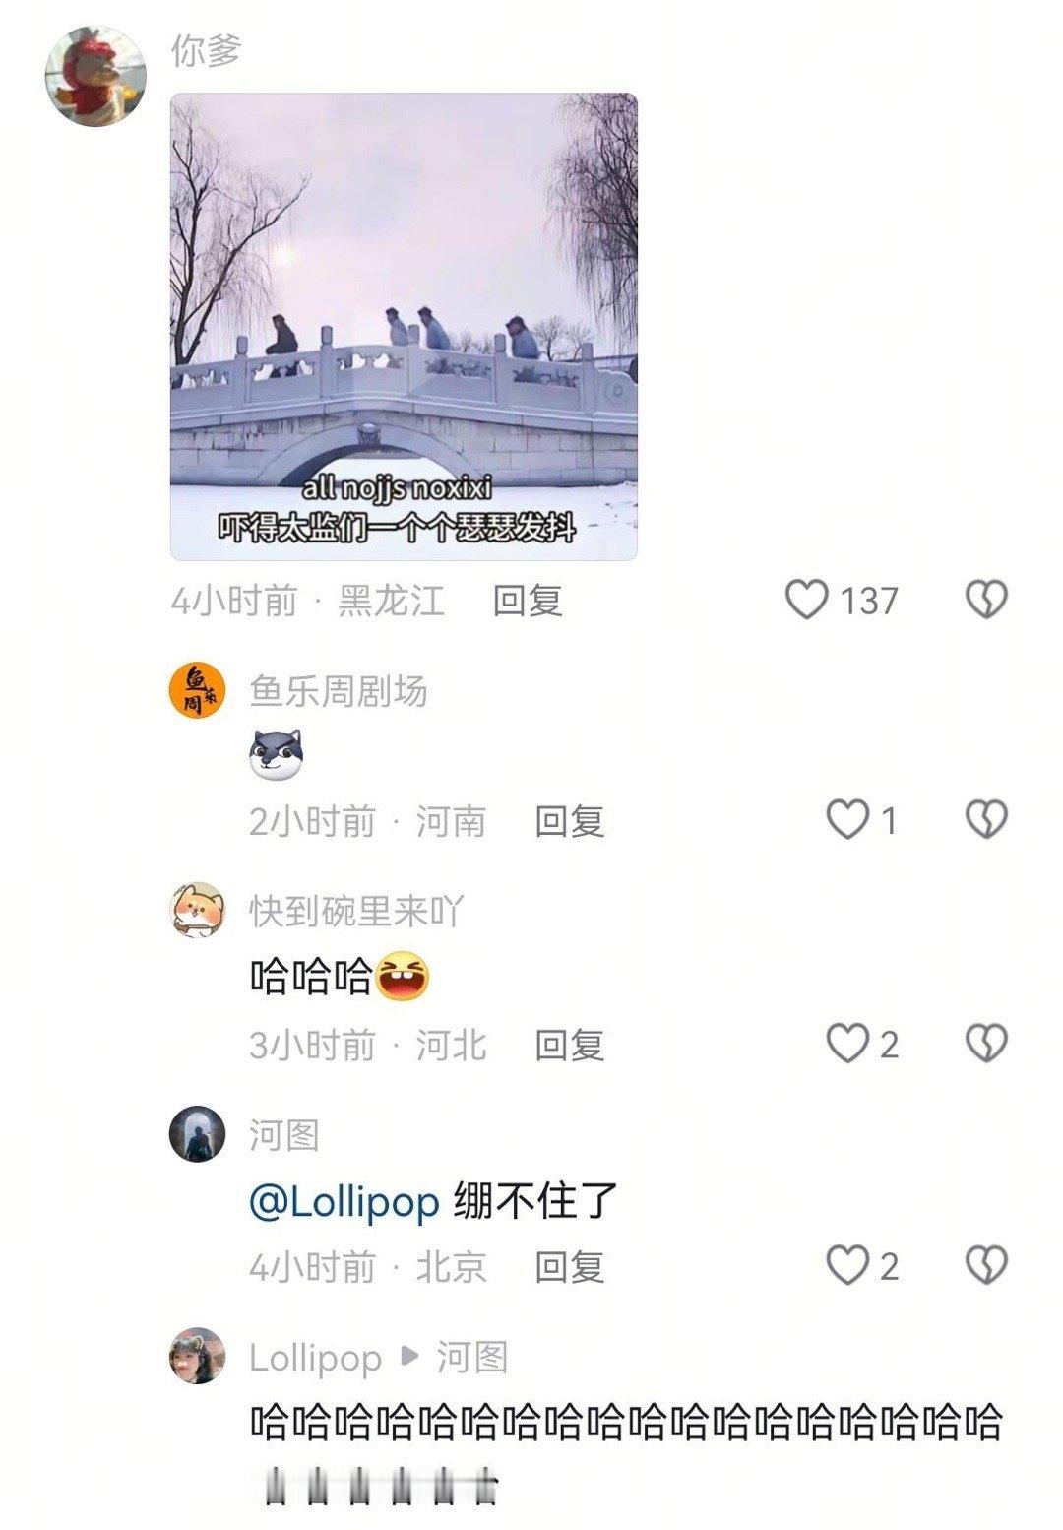The image size is (1063, 1530).
Task: View the snowy bridge image in comment
Action: 404,327
